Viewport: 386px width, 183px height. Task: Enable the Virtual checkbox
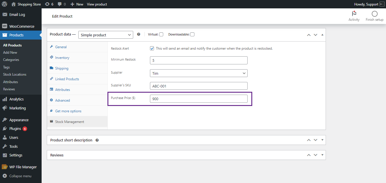(x=161, y=34)
